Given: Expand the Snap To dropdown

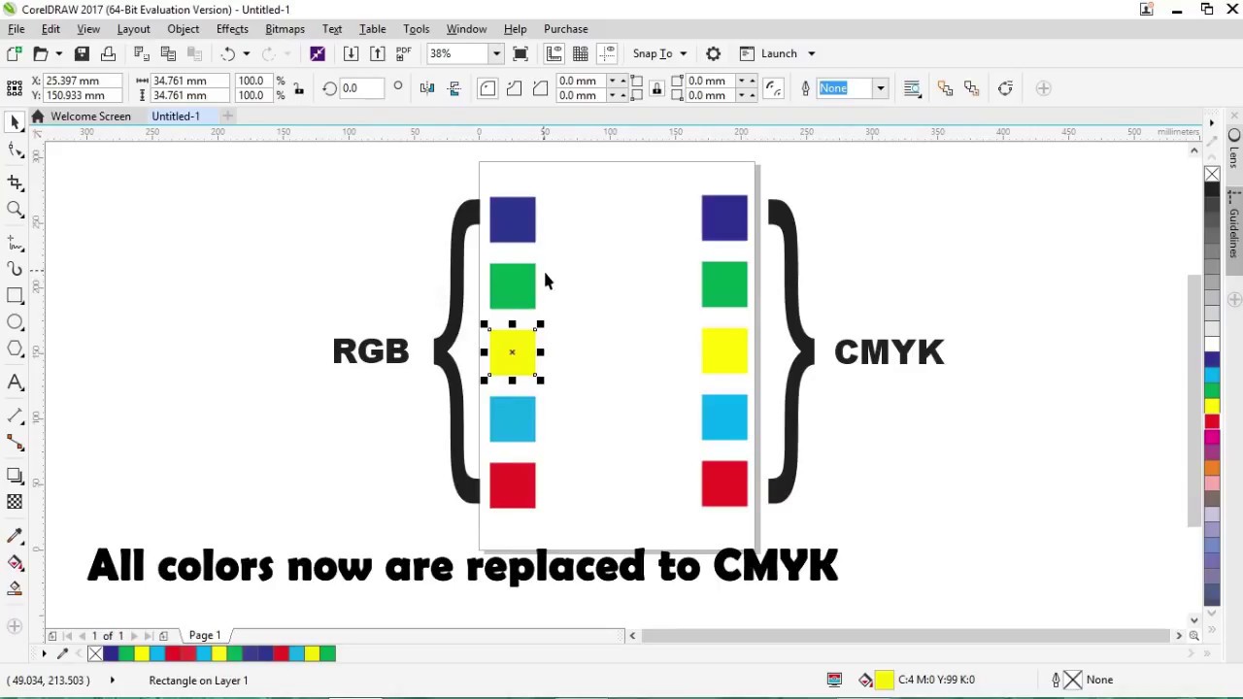Looking at the screenshot, I should tap(683, 53).
